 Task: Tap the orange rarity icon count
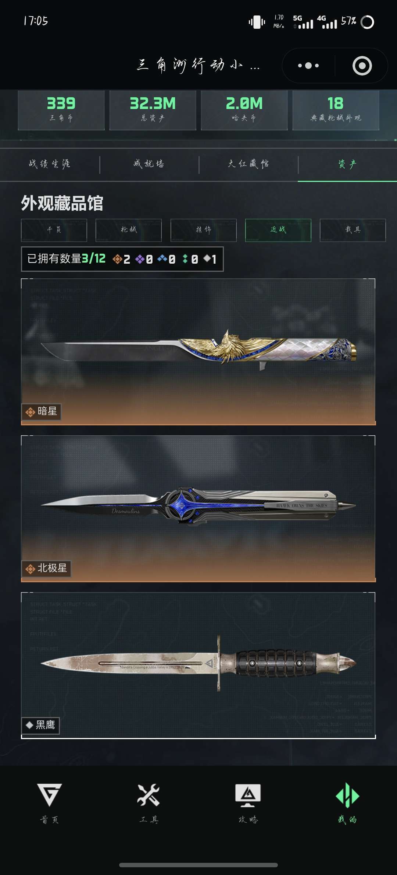[x=121, y=259]
